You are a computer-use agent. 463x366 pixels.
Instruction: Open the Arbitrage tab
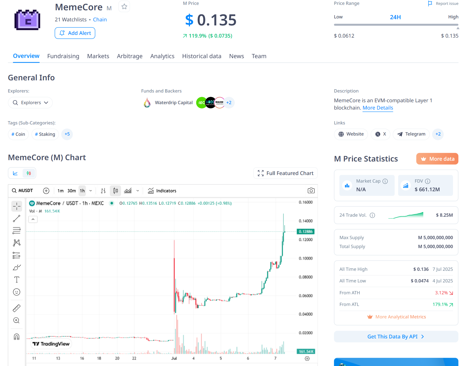(130, 56)
